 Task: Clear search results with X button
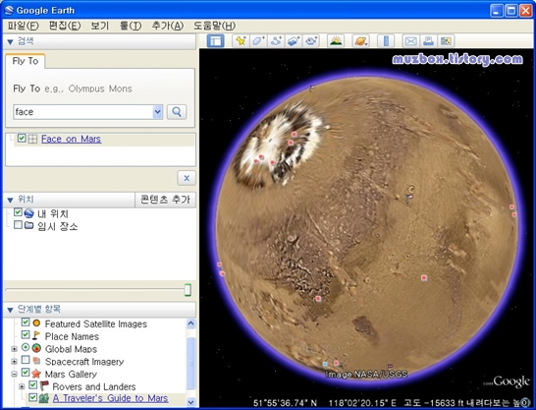pyautogui.click(x=187, y=178)
